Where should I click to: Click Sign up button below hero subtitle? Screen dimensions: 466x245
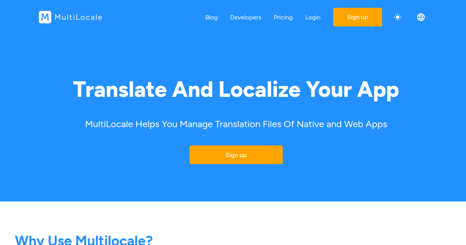point(236,155)
